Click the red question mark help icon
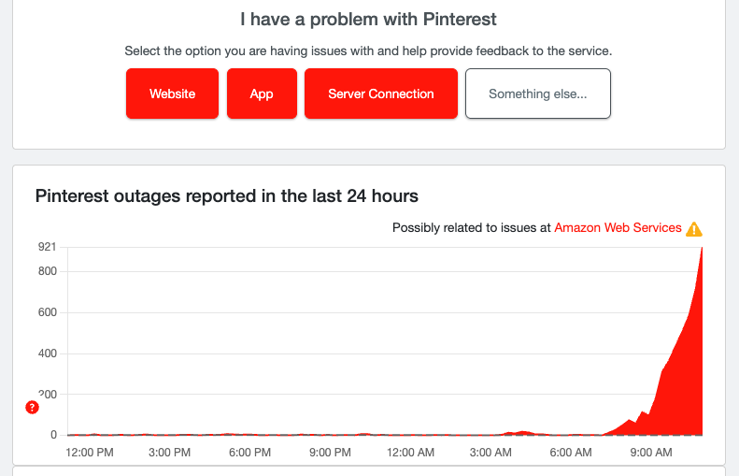The width and height of the screenshot is (739, 476). pyautogui.click(x=32, y=408)
